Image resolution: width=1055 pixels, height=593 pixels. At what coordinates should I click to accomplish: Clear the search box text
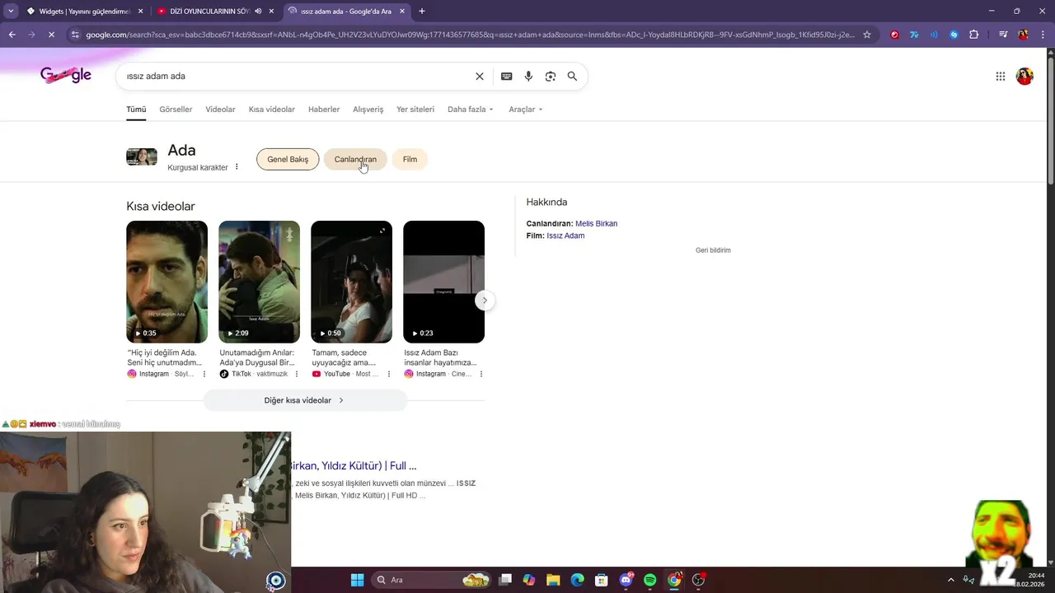pos(480,76)
